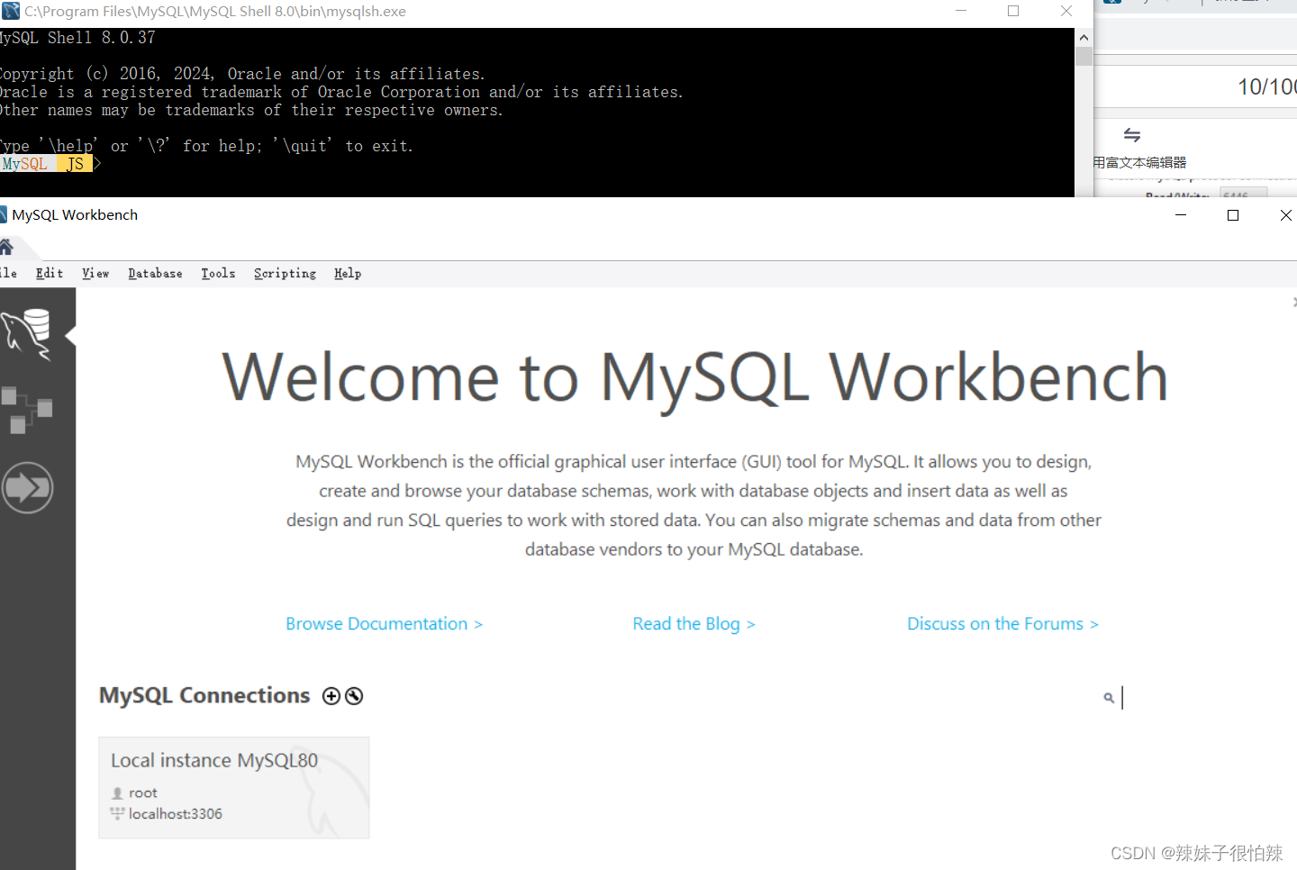Open the Scripting menu
Viewport: 1297px width, 870px height.
pyautogui.click(x=285, y=274)
